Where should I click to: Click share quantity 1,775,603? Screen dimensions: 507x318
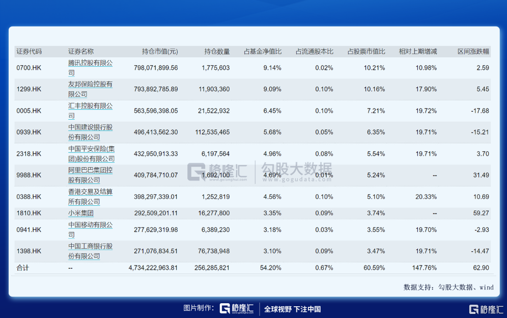coord(216,68)
